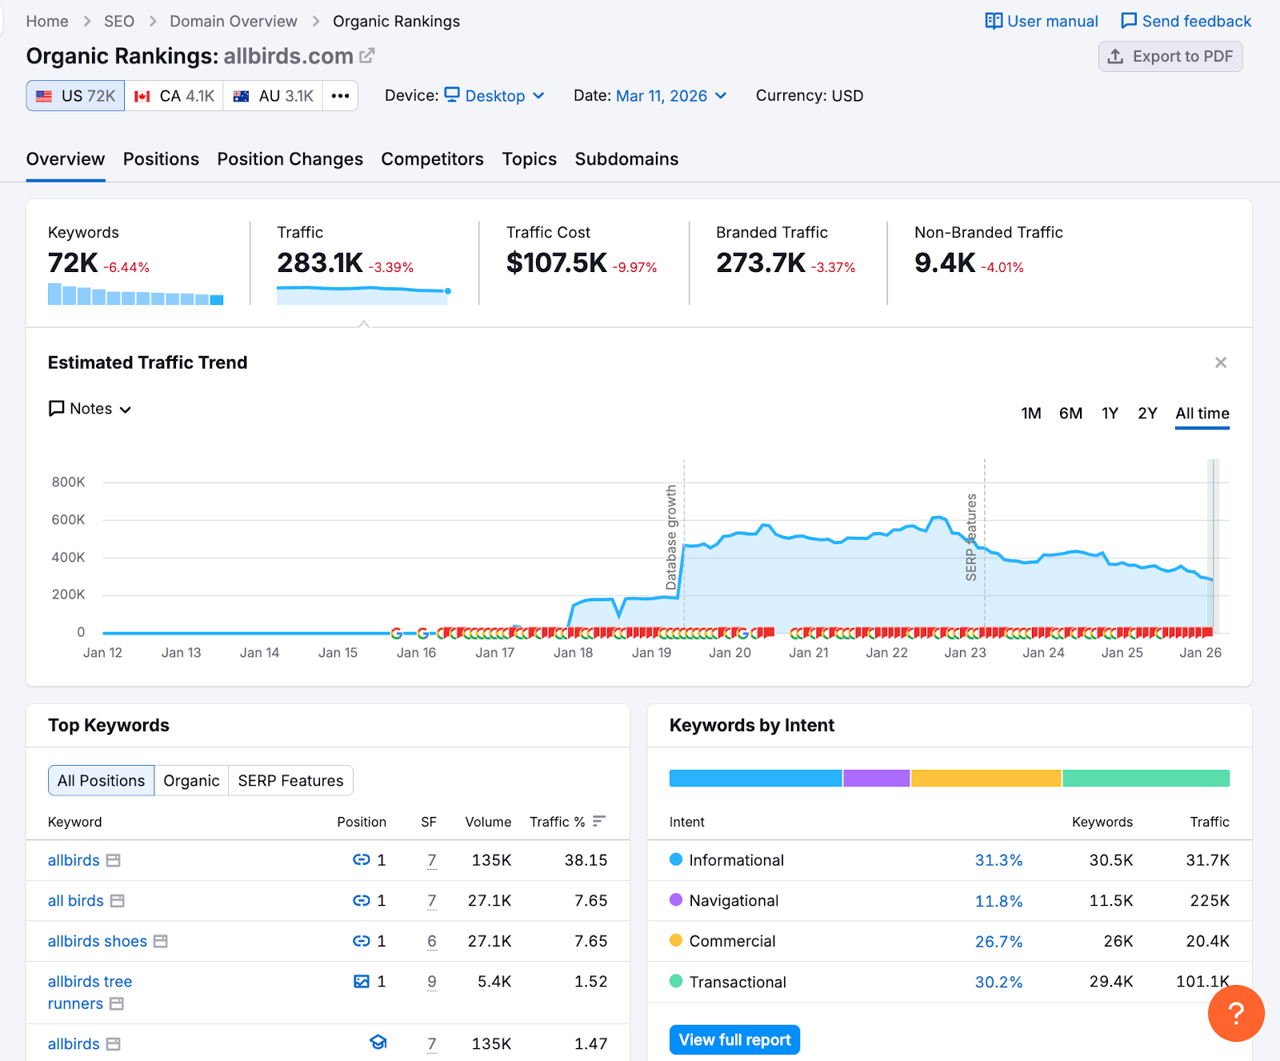Expand the Notes dropdown

pos(126,409)
